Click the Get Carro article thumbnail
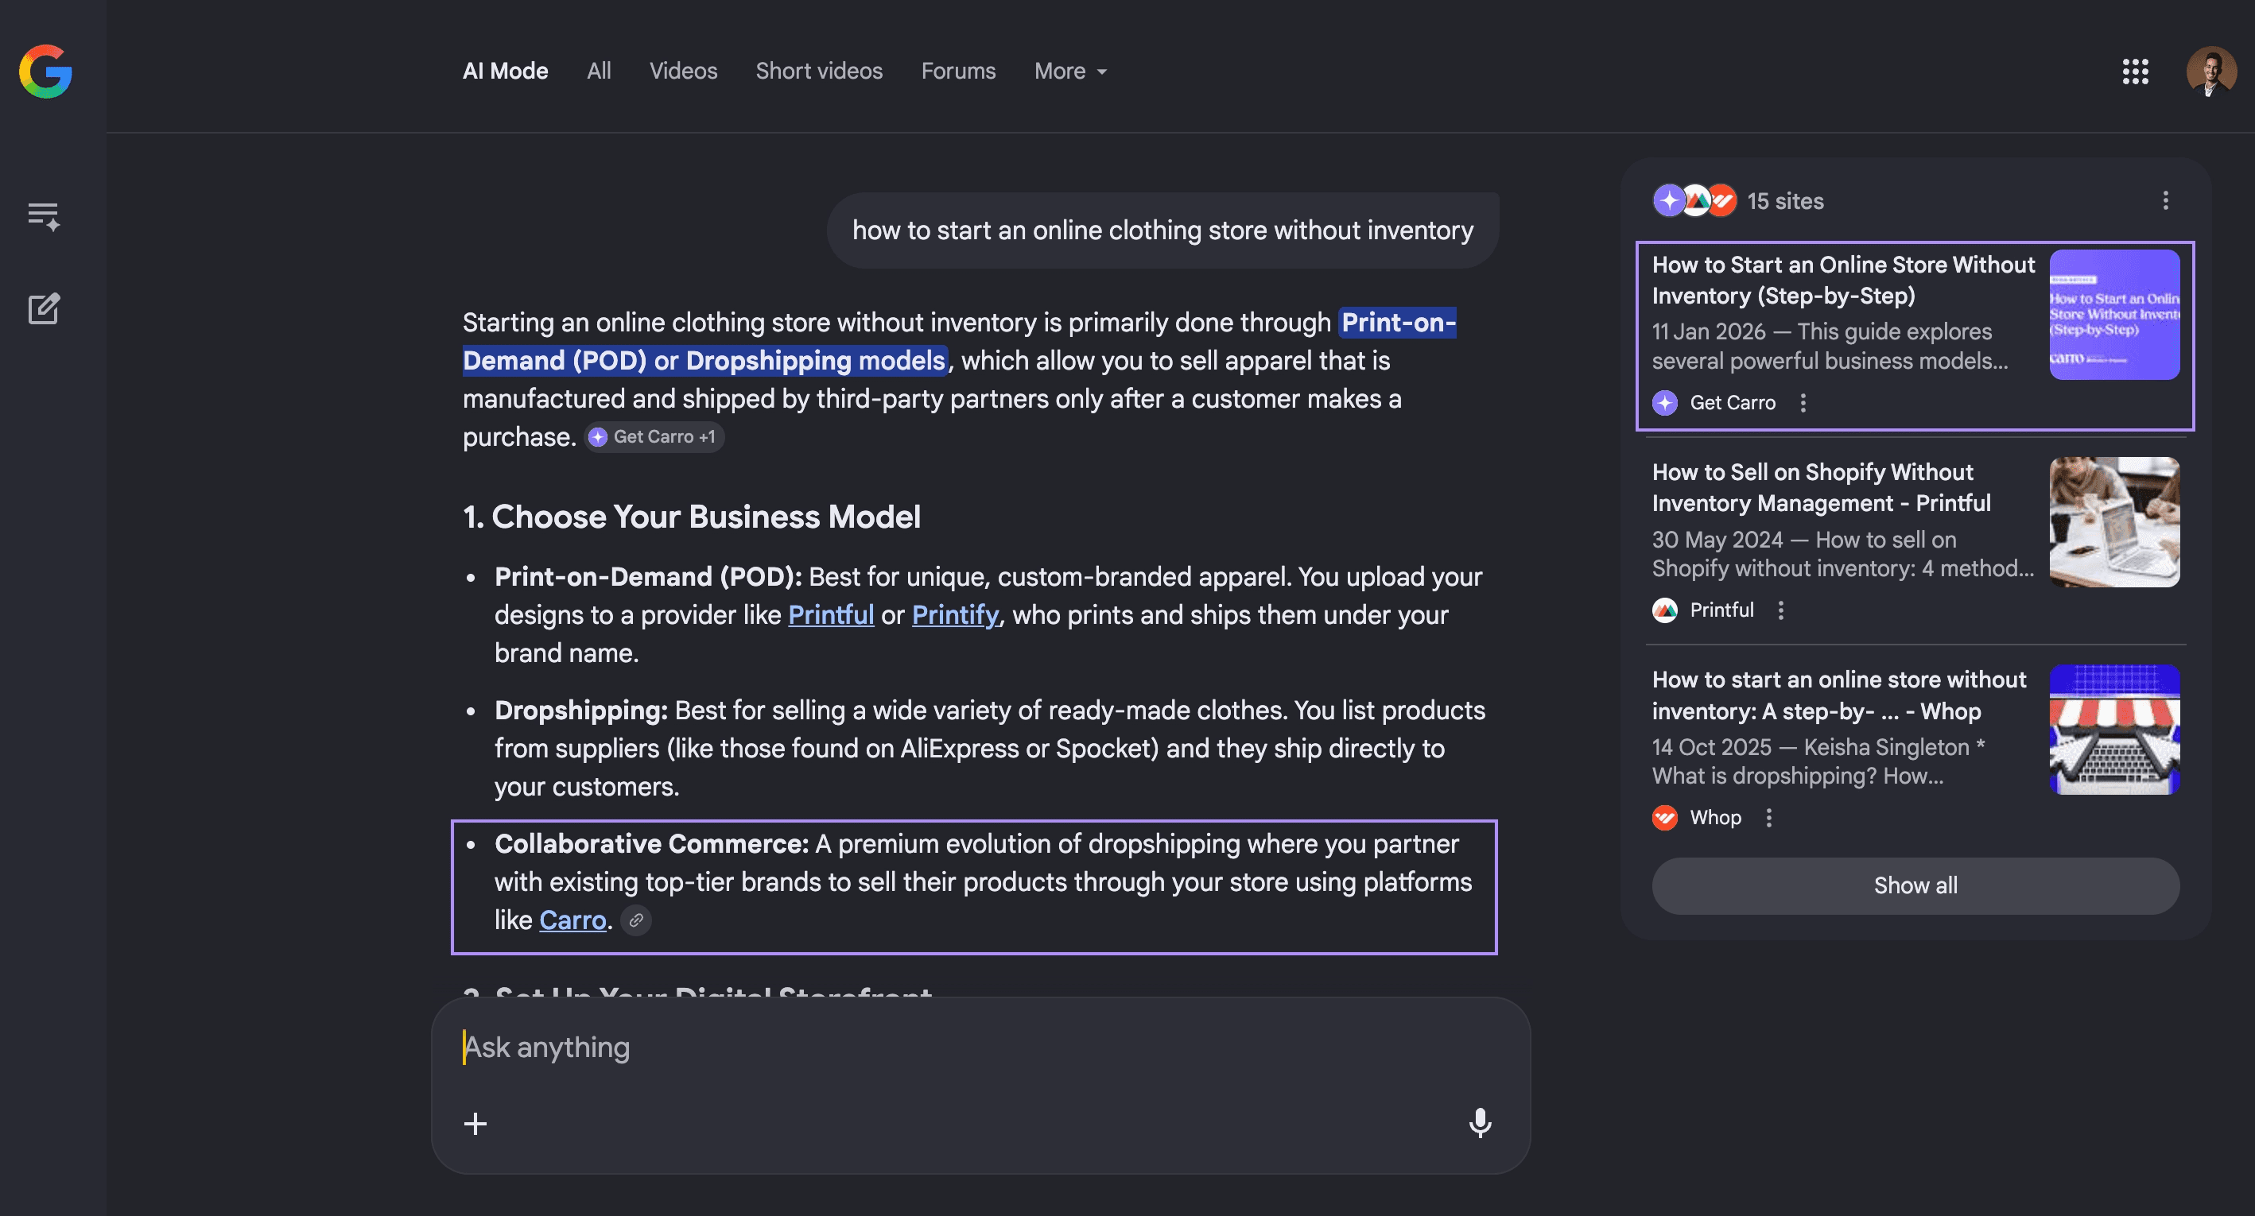 click(x=2114, y=315)
